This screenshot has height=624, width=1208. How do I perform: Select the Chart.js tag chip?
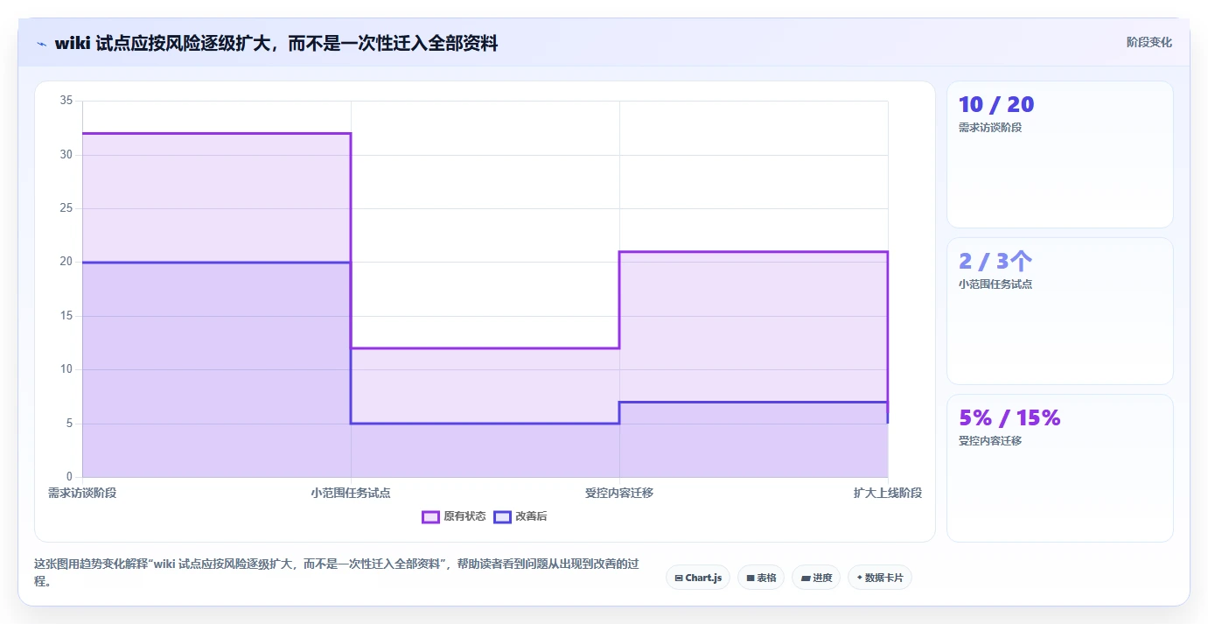(698, 578)
